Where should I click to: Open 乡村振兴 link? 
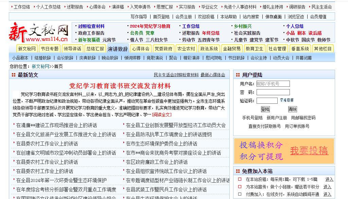click(243, 26)
